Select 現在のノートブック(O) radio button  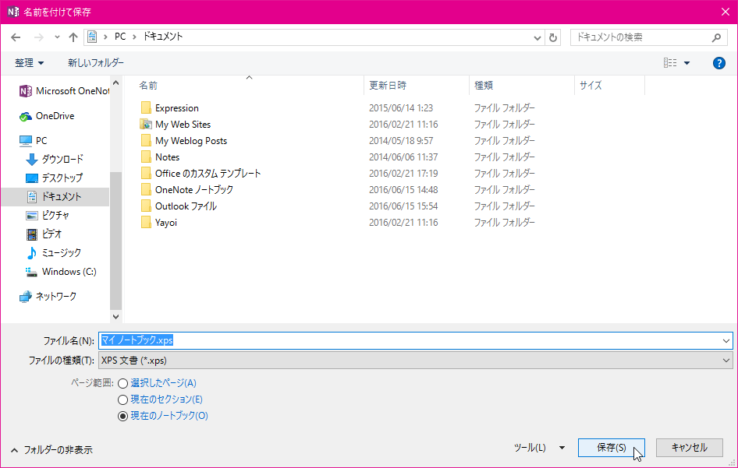tap(122, 417)
